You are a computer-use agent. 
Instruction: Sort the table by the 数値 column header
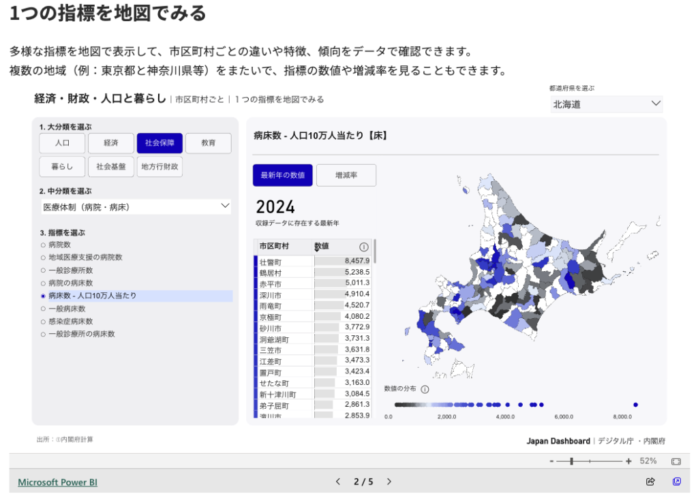point(322,246)
